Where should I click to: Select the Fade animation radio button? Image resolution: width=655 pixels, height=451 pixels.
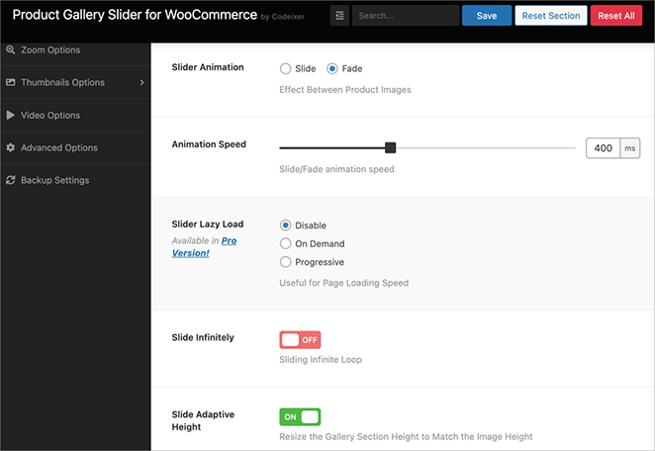coord(332,69)
